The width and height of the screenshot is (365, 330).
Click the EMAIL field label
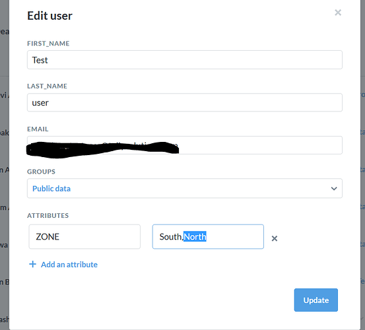[38, 129]
